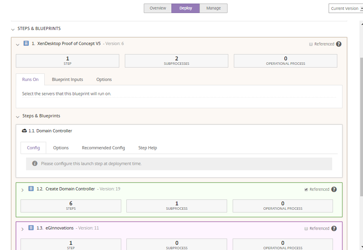The height and width of the screenshot is (250, 363).
Task: Click the Create Domain Controller blueprint icon
Action: point(31,189)
